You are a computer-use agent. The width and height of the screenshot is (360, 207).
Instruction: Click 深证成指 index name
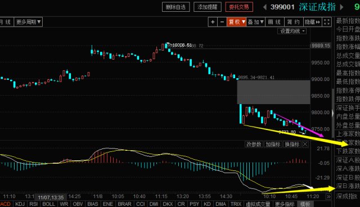(x=317, y=7)
